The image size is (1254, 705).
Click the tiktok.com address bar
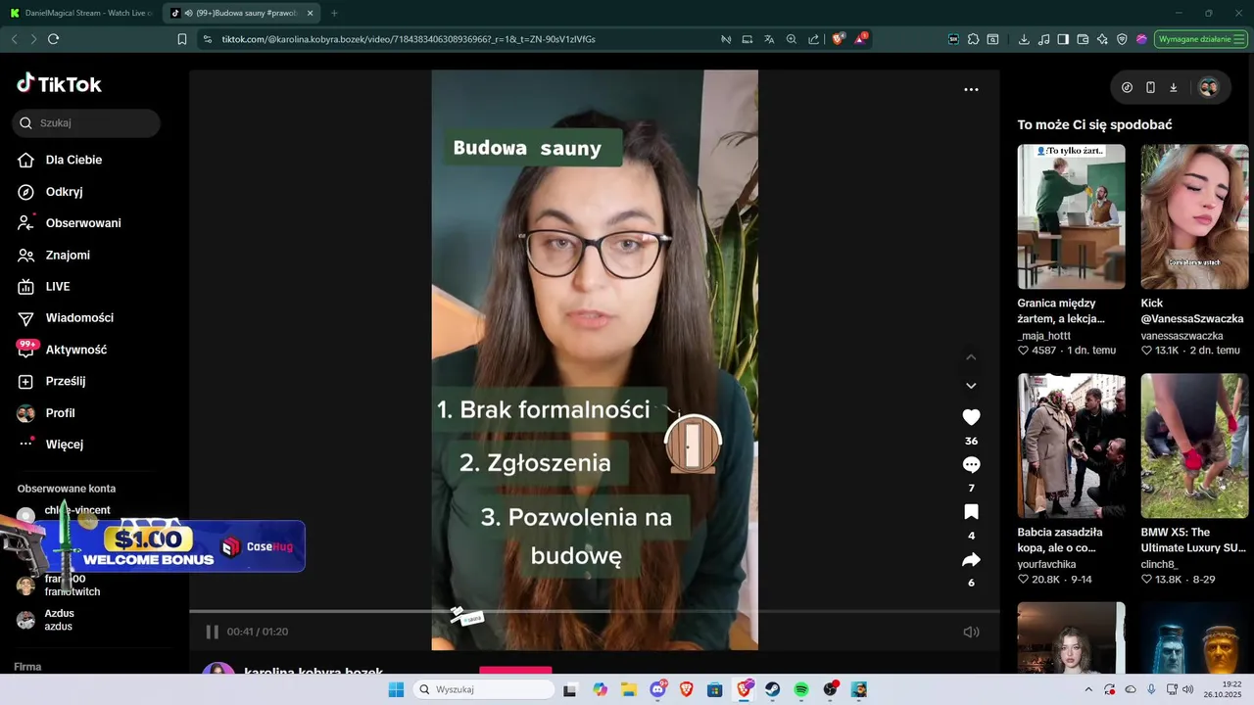pyautogui.click(x=408, y=39)
